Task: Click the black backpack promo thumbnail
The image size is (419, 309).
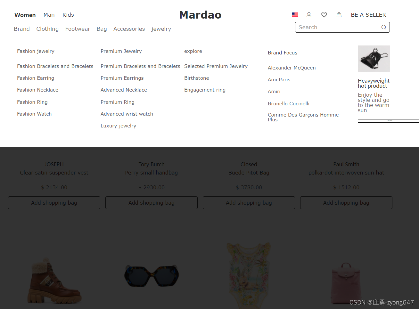Action: click(374, 59)
